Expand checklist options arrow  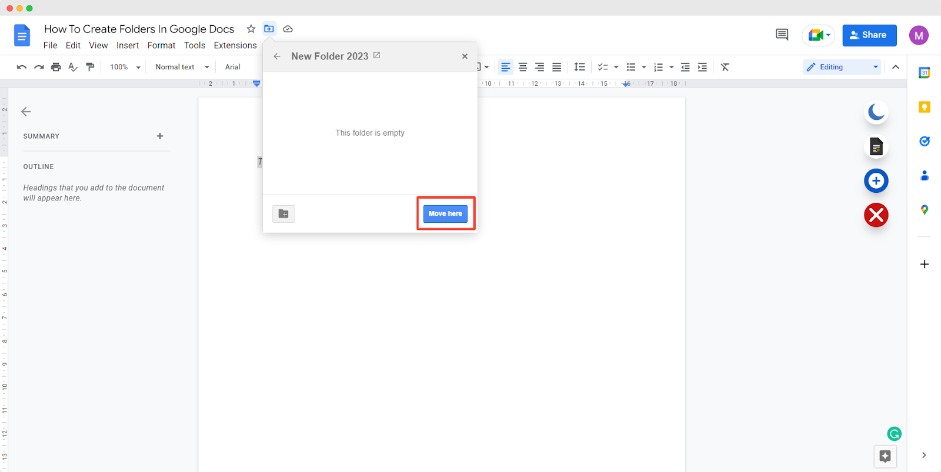616,68
